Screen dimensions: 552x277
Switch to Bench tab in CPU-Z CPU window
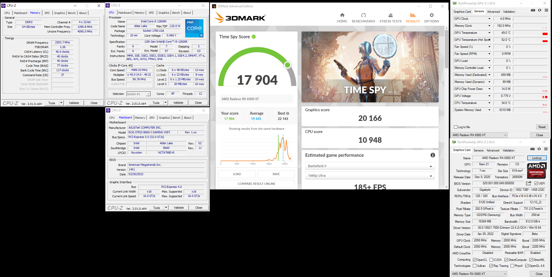pos(176,13)
